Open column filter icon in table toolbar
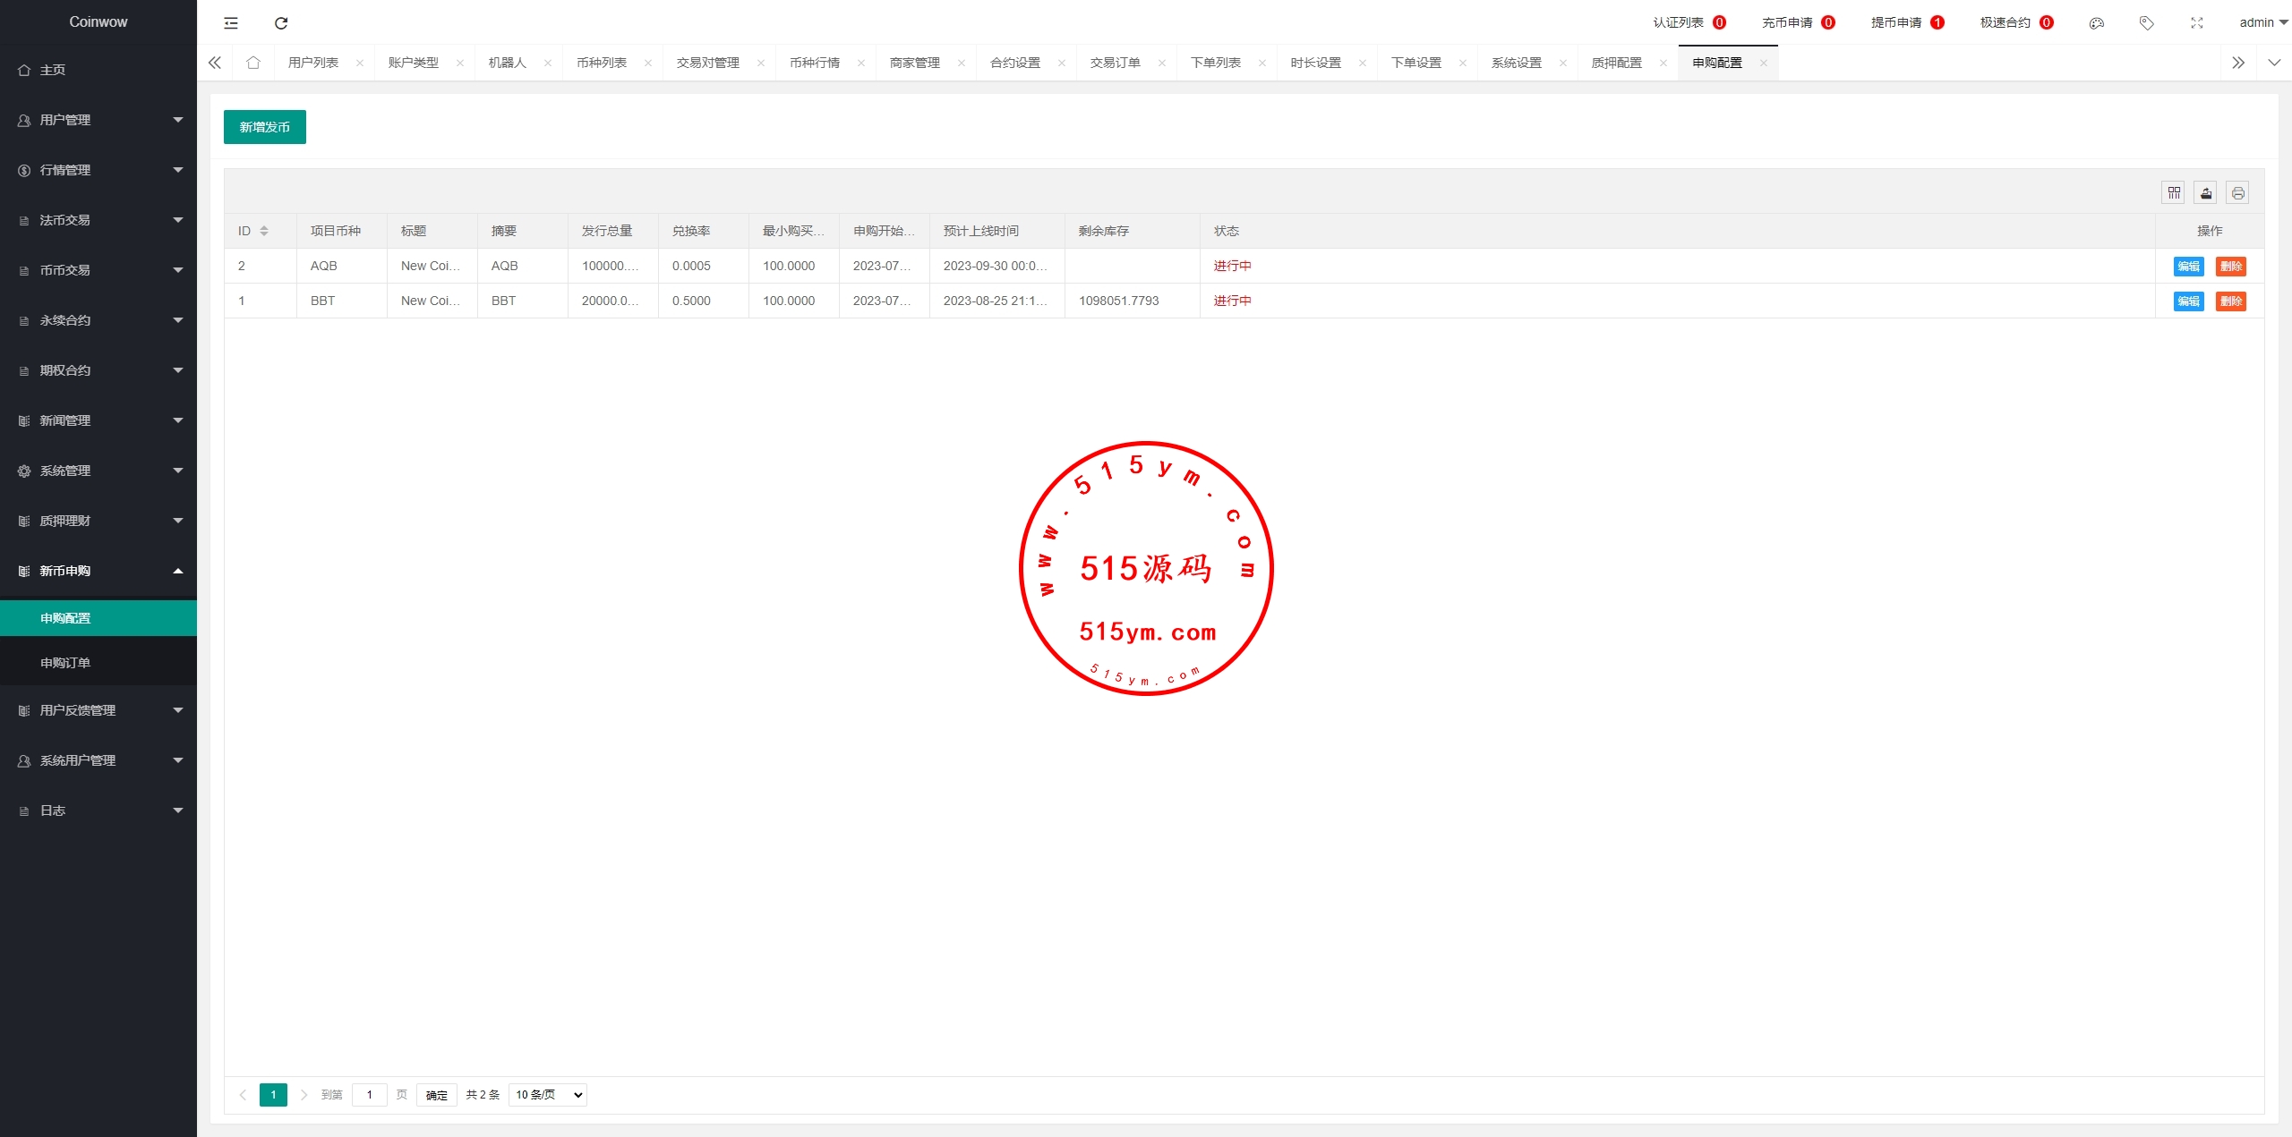The width and height of the screenshot is (2292, 1137). [2174, 192]
